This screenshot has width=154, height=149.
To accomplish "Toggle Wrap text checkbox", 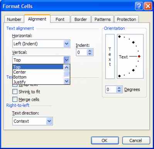I will [x=15, y=86].
